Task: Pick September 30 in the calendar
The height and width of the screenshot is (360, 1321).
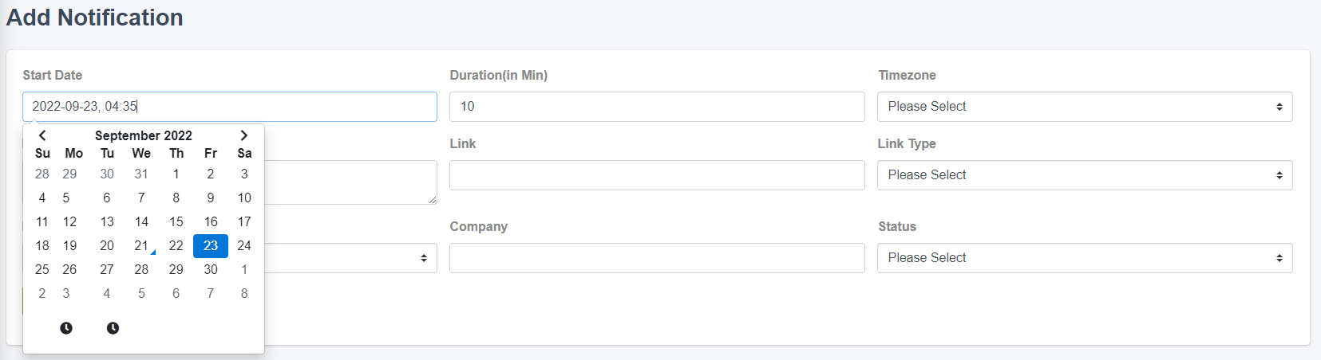Action: point(211,269)
